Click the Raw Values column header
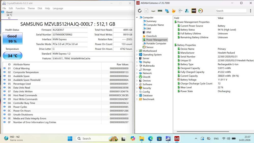The height and width of the screenshot is (143, 254). (122, 64)
